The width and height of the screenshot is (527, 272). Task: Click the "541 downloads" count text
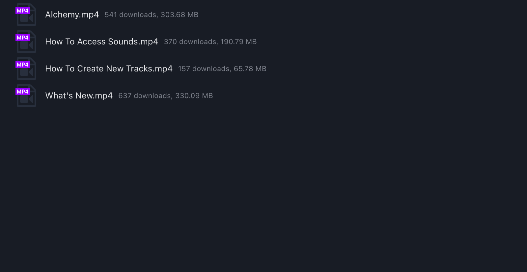point(131,15)
